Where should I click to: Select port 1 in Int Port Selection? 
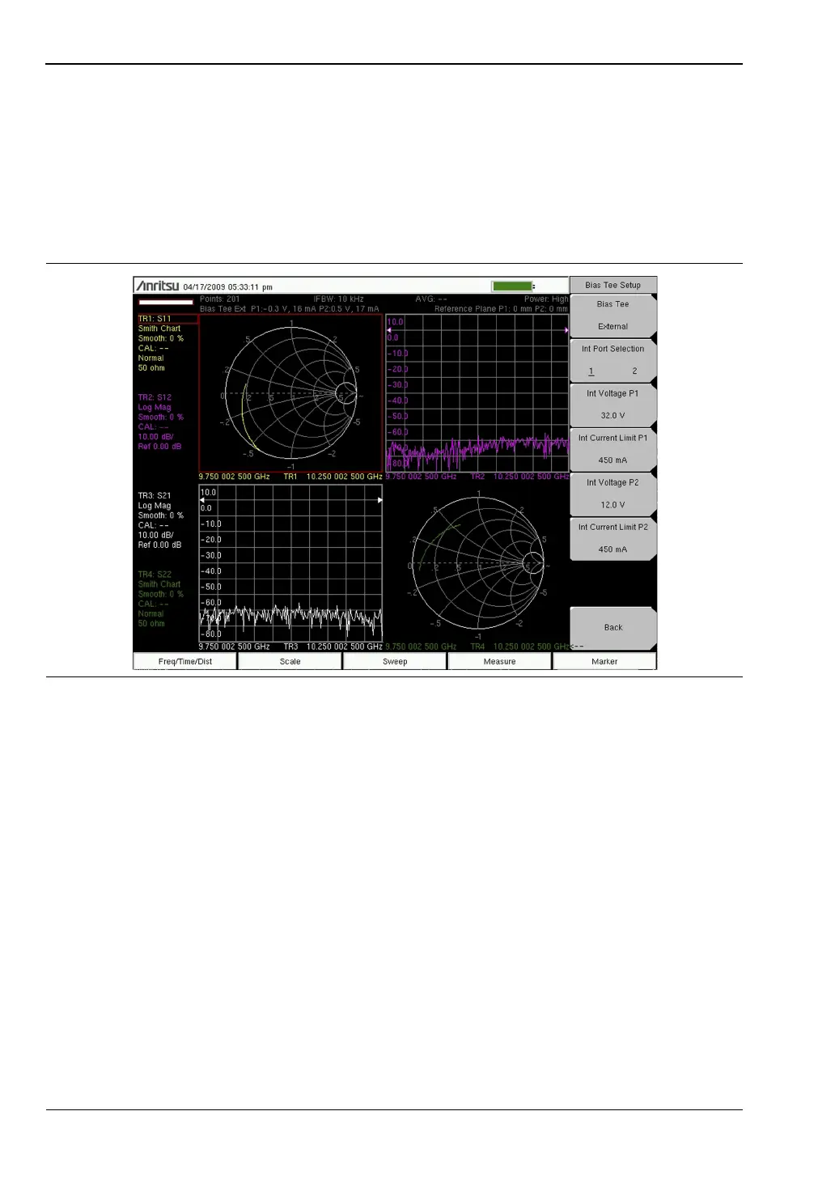coord(591,371)
